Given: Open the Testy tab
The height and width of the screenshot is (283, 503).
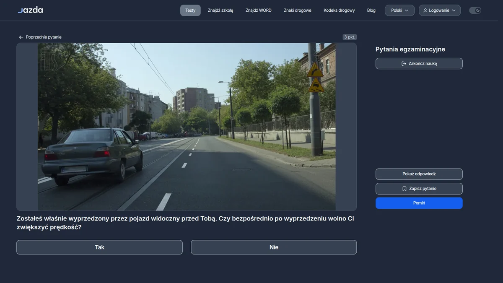Looking at the screenshot, I should [x=190, y=10].
